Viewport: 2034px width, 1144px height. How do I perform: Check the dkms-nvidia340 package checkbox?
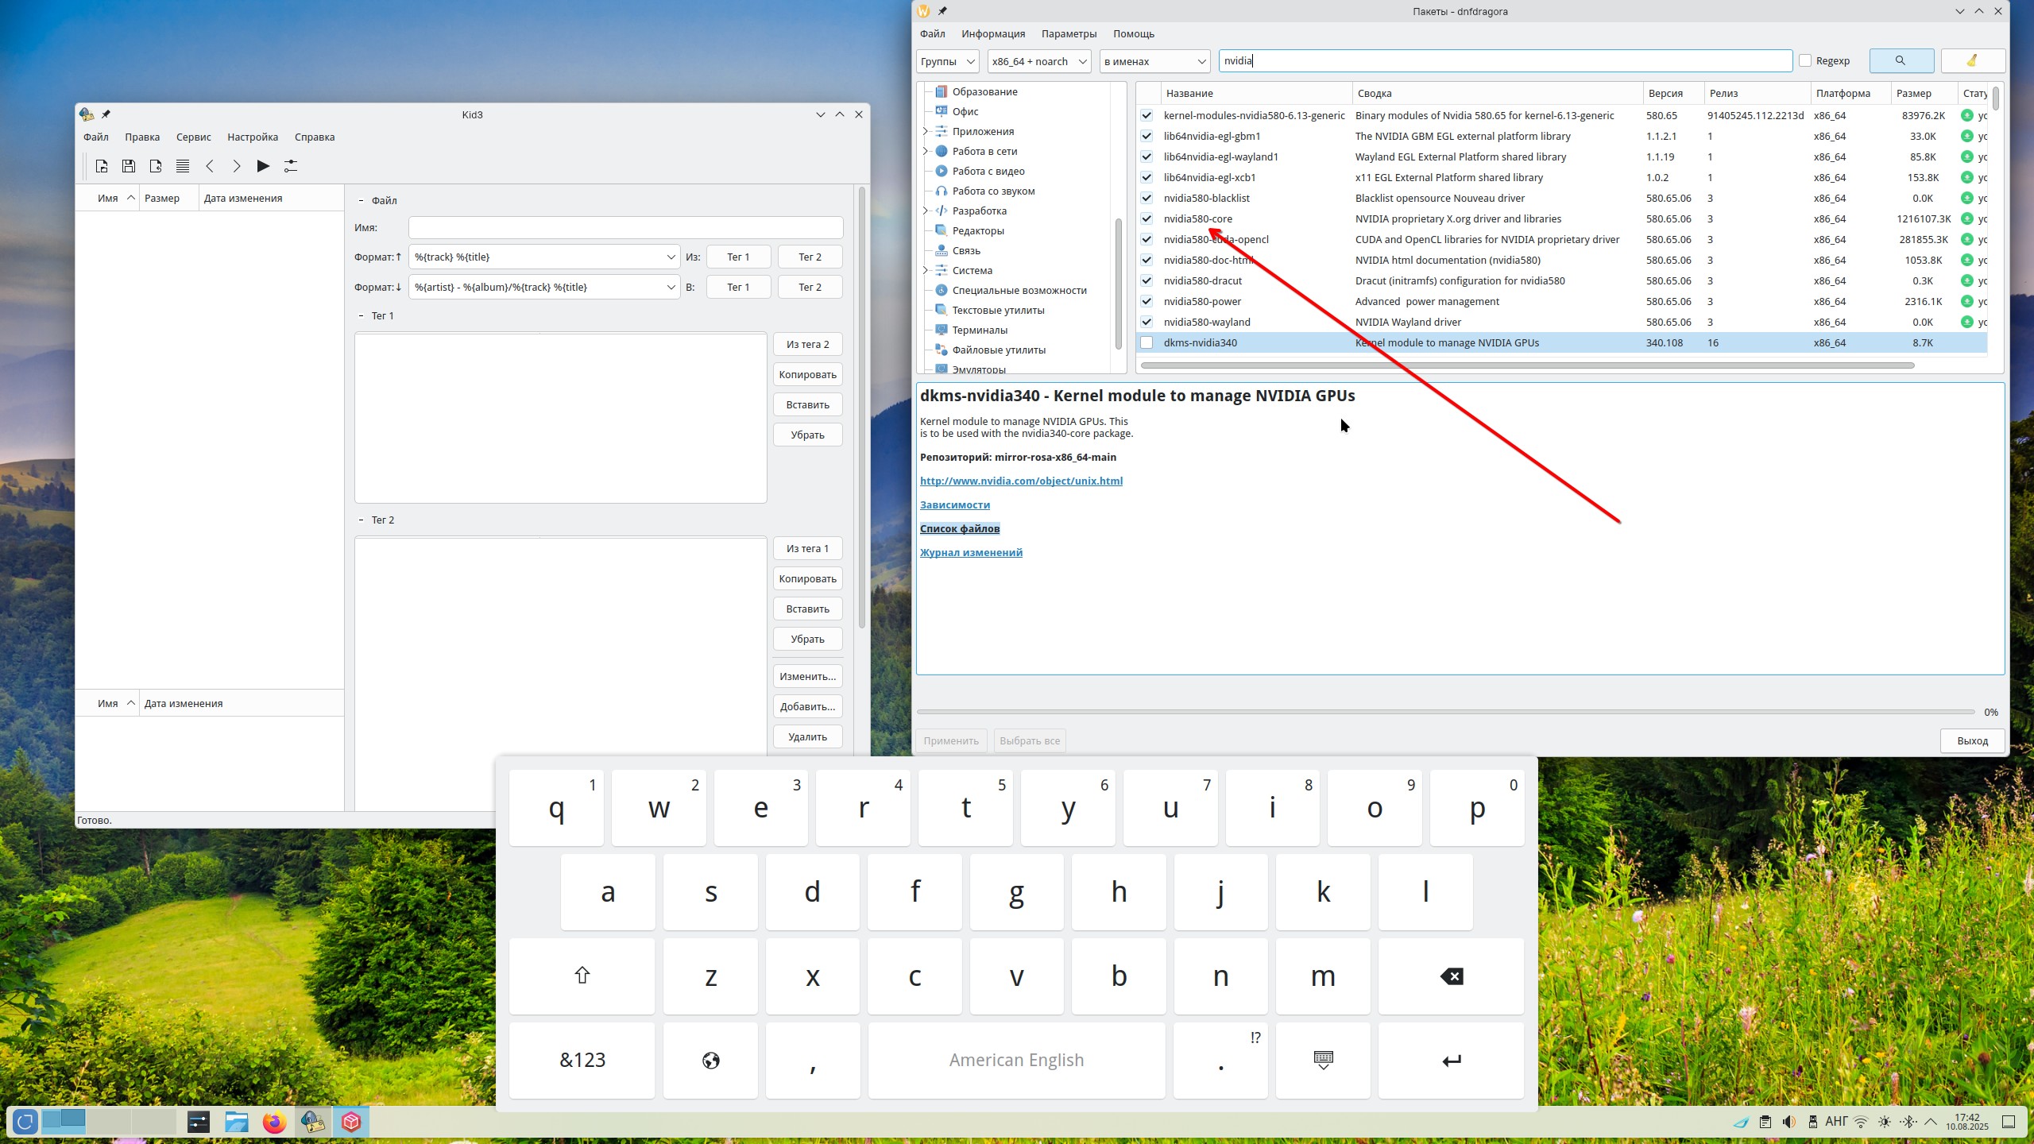1147,342
